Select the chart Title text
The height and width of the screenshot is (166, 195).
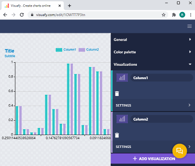(10, 51)
